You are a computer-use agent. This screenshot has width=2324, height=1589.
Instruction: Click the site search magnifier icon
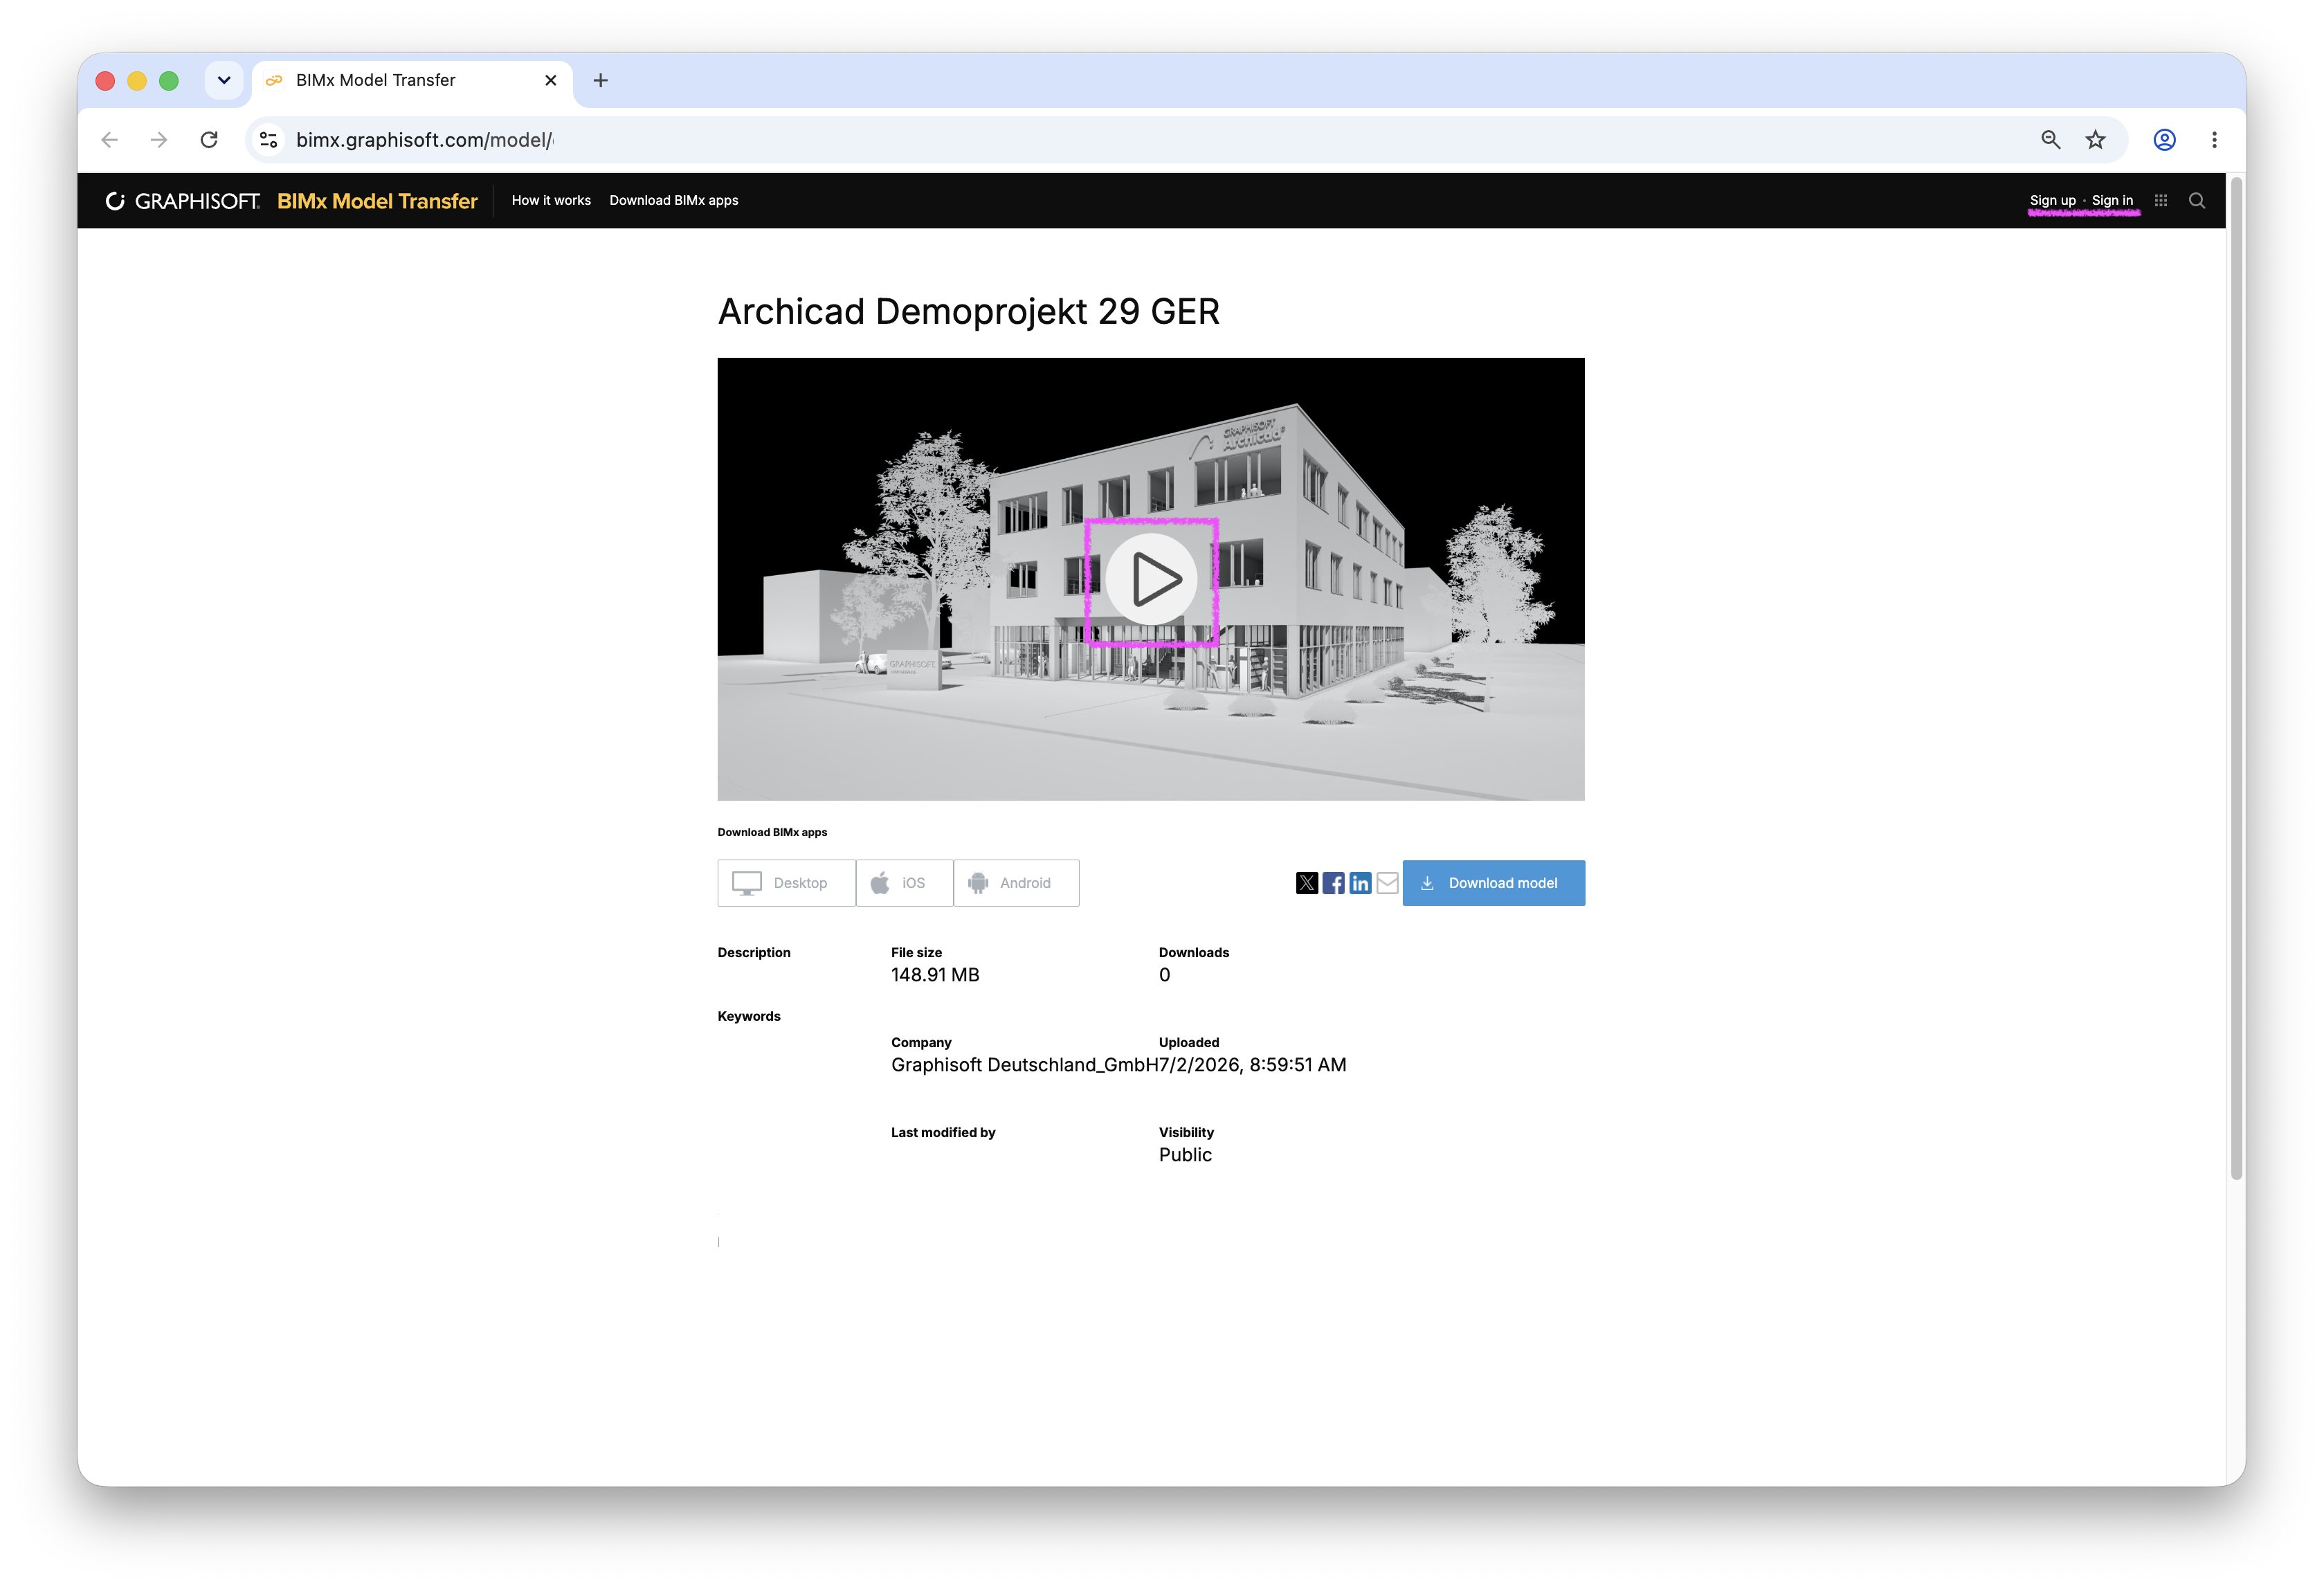coord(2197,200)
